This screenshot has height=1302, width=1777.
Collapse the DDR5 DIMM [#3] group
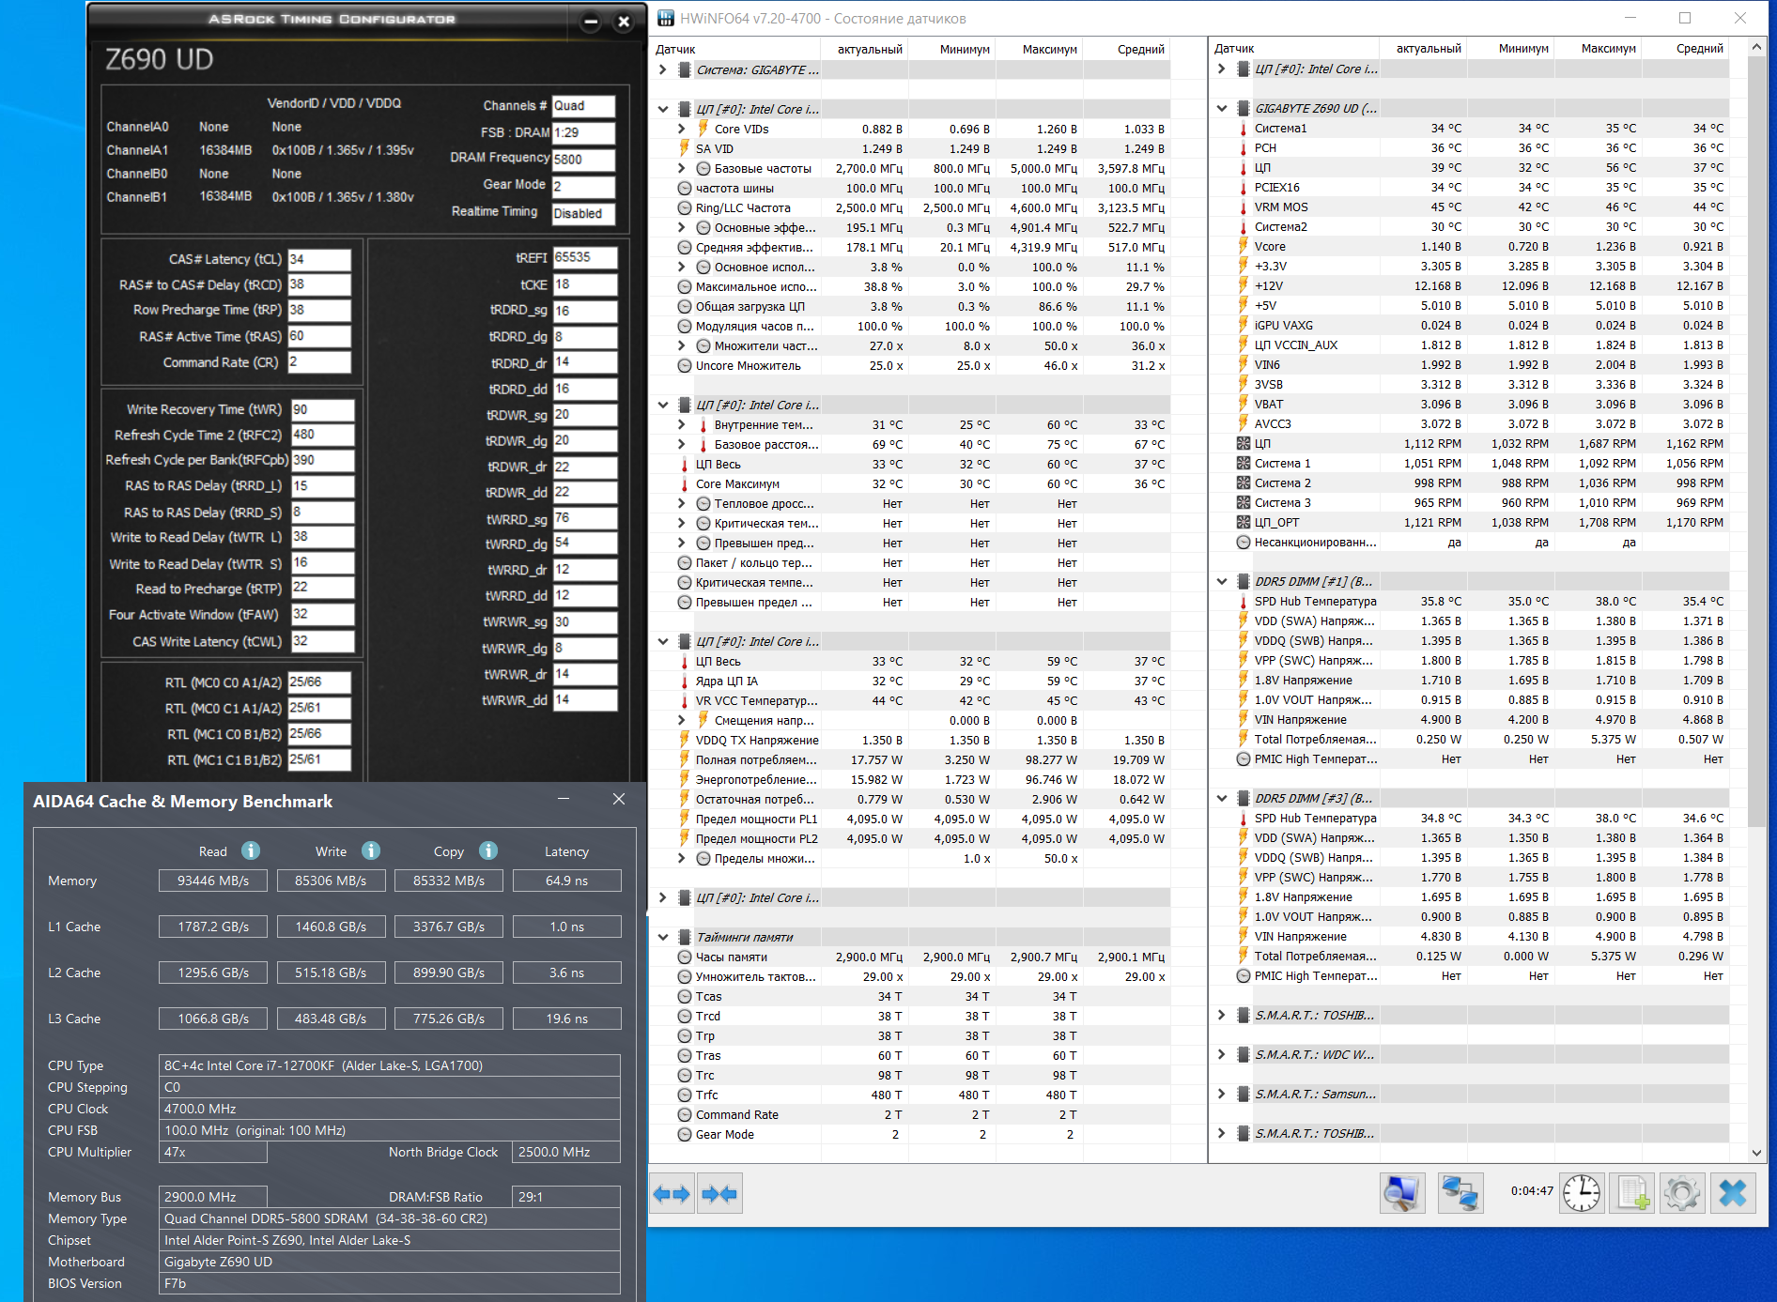tap(1222, 798)
